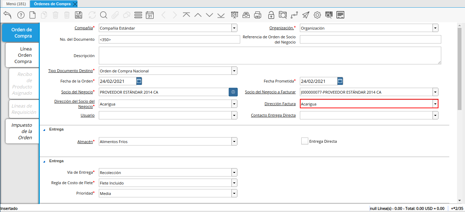Save record using floppy disk icon
465x212 pixels.
coord(79,15)
